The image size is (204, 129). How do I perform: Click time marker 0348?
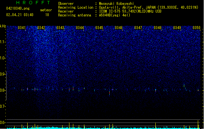pyautogui.click(x=158, y=28)
